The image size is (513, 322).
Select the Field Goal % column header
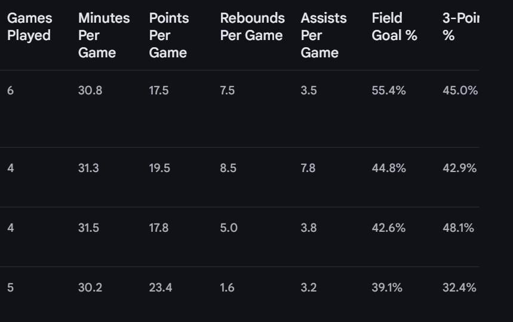click(394, 27)
